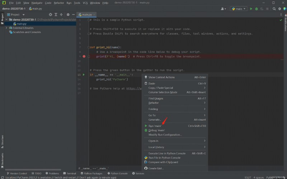
Task: Choose Find Usages
Action: tap(175, 99)
